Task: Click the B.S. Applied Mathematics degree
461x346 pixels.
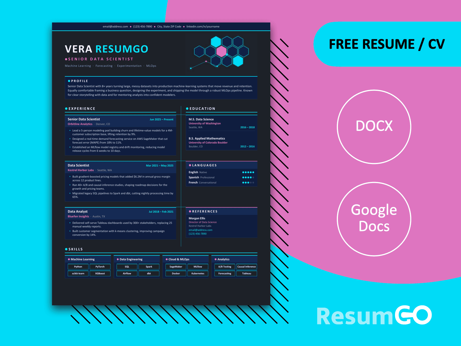Action: [207, 138]
